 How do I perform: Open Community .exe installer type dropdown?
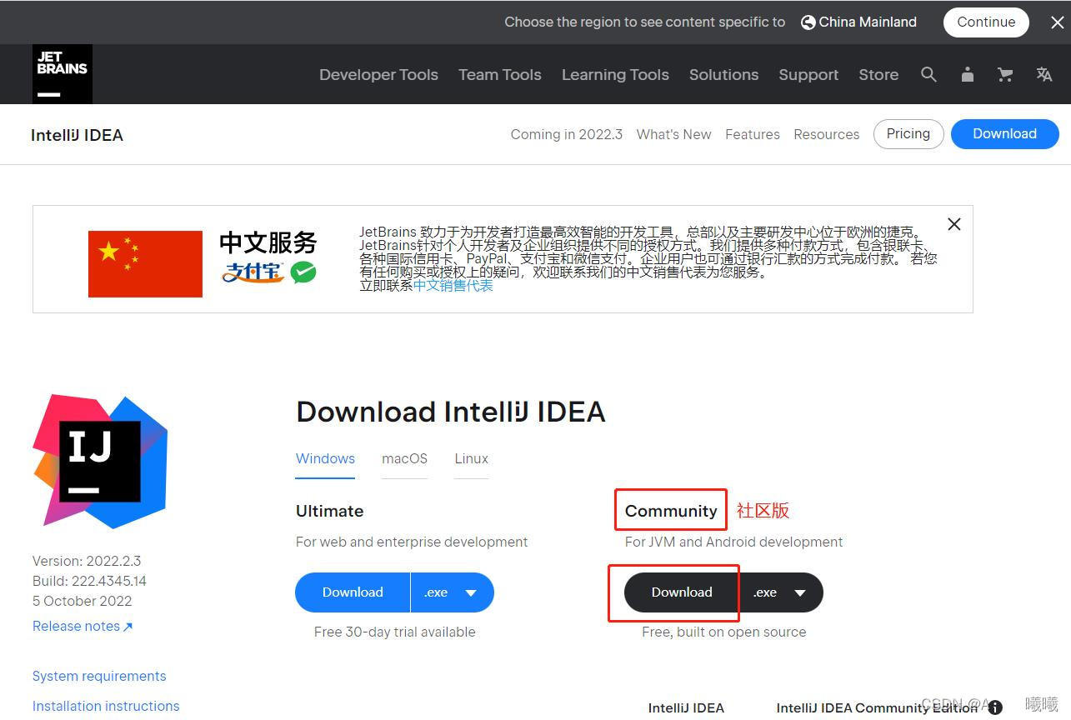click(x=782, y=592)
